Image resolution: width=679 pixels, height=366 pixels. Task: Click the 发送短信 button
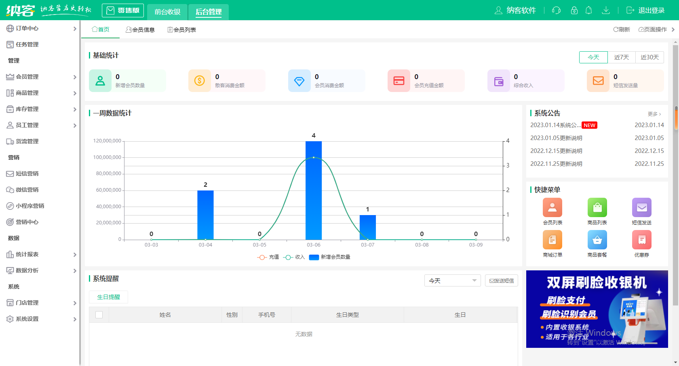(x=501, y=280)
